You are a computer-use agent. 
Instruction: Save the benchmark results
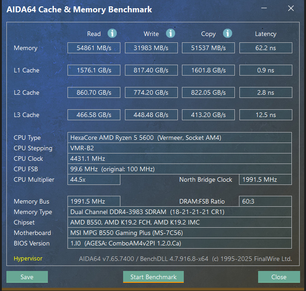pyautogui.click(x=27, y=277)
